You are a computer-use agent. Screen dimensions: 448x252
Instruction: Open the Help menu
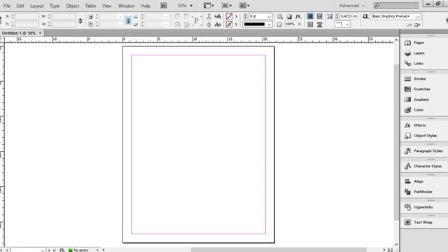pyautogui.click(x=146, y=6)
